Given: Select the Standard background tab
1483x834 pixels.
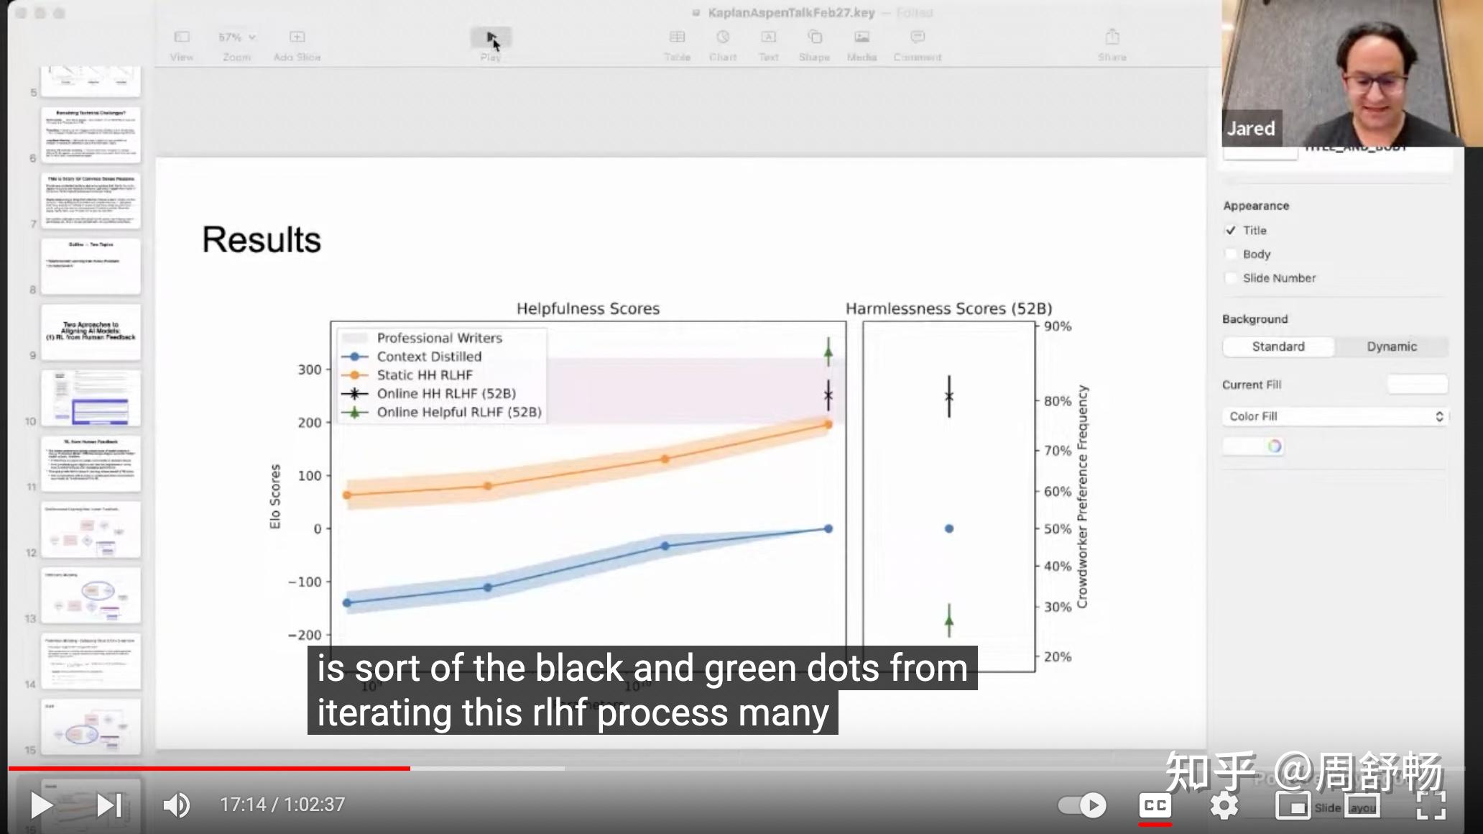Looking at the screenshot, I should click(1278, 347).
